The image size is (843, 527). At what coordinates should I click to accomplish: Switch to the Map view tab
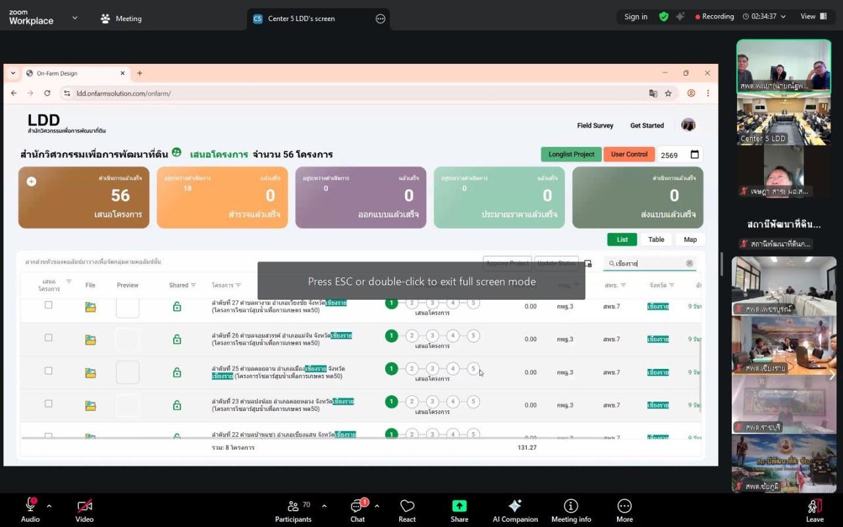690,240
